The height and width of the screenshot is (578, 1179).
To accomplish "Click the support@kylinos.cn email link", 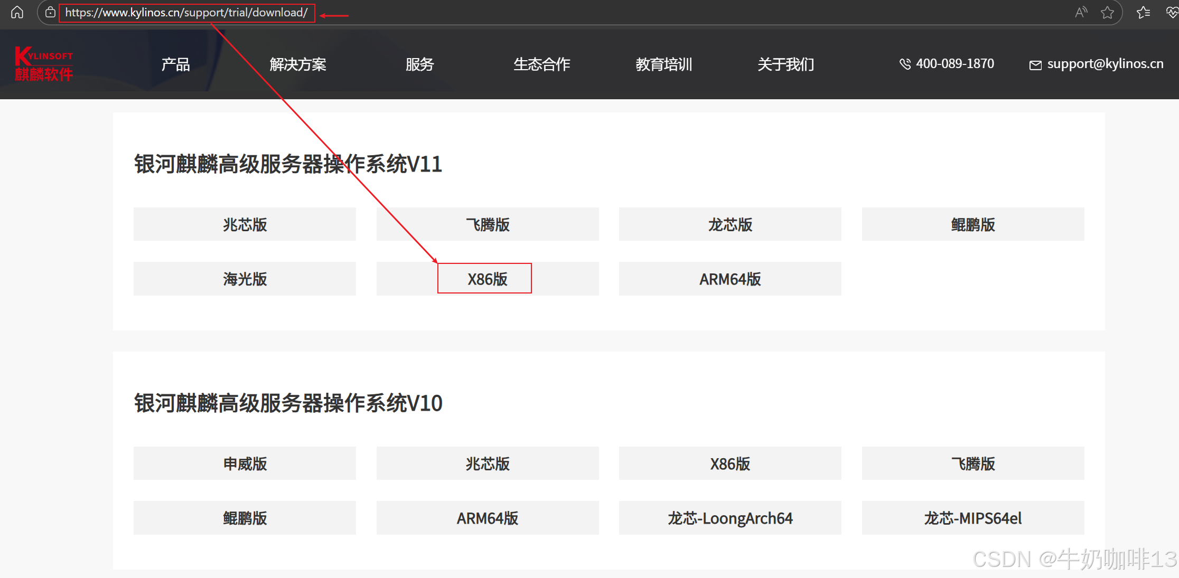I will (x=1105, y=64).
